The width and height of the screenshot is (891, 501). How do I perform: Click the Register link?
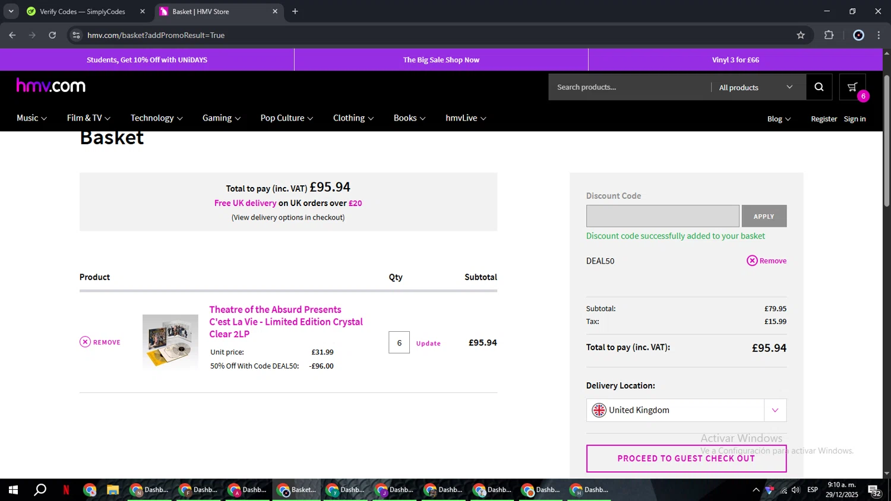[x=824, y=119]
